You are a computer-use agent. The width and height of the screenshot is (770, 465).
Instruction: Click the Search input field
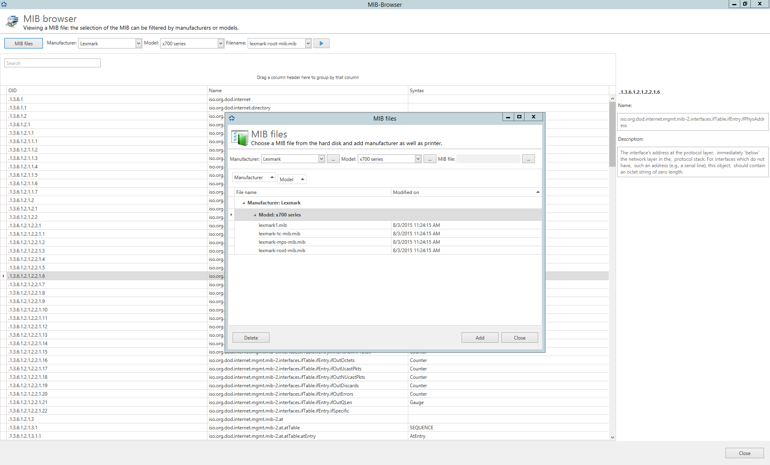[x=53, y=63]
